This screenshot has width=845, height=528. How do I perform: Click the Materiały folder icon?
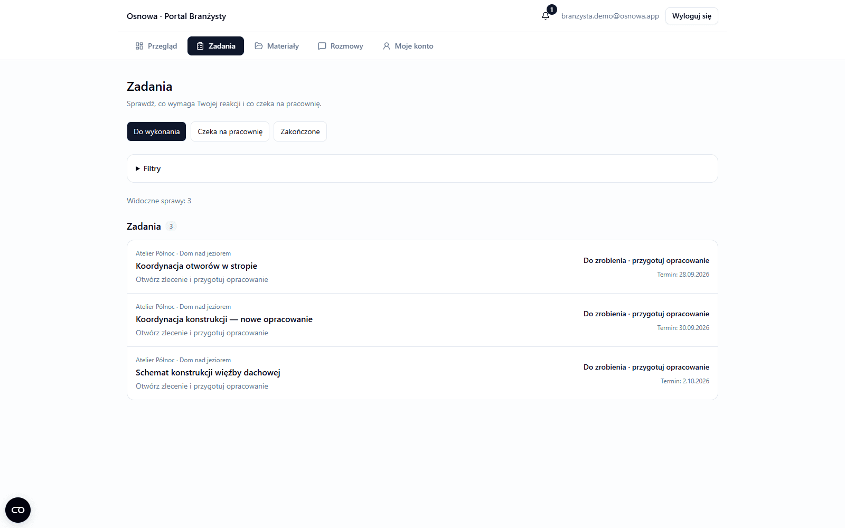pos(259,46)
